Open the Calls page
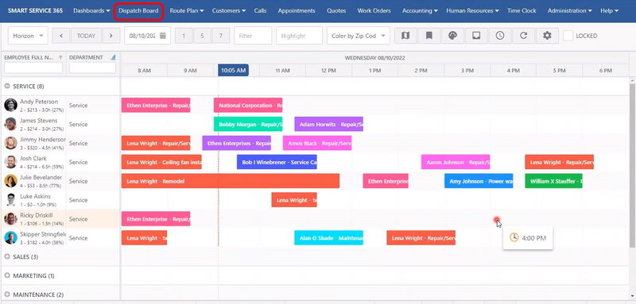This screenshot has width=636, height=304. (261, 10)
